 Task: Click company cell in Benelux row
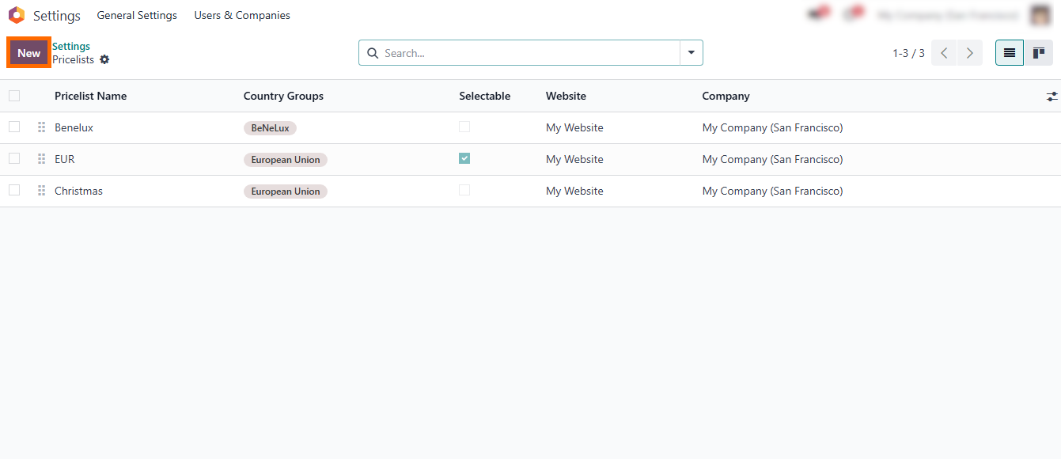(x=773, y=127)
